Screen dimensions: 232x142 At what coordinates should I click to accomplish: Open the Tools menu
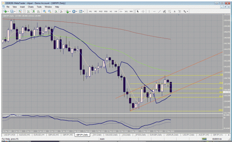point(39,7)
